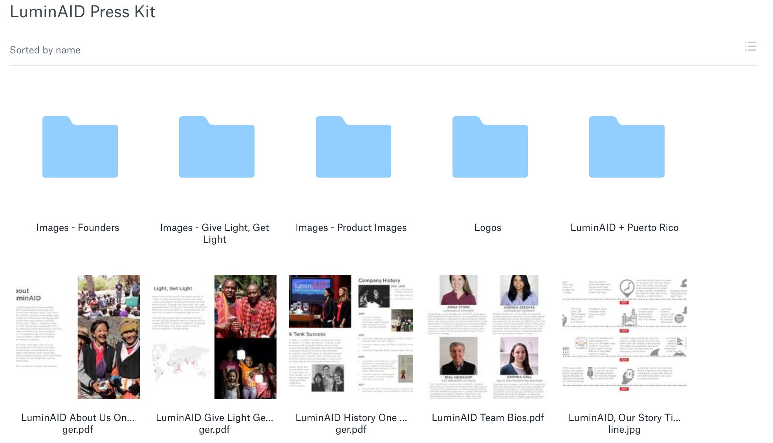Click the 'LuminAID History One ...ger.pdf' filename

point(351,423)
